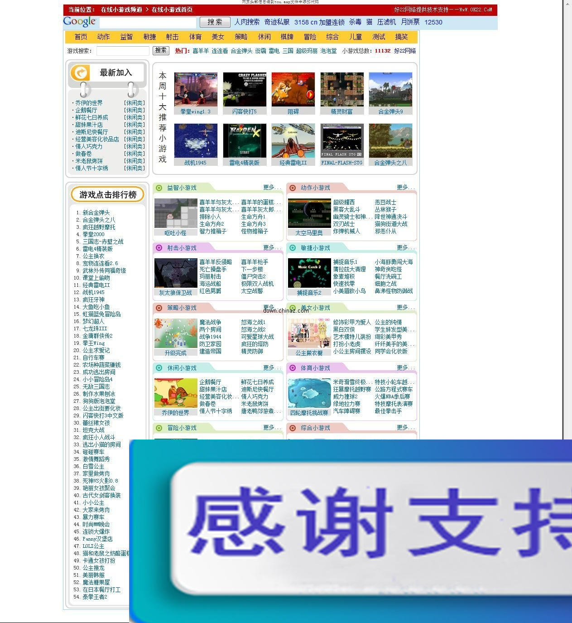Open 金庸群侠传2 in ranking list
Screen dimensions: 572x623
tap(97, 336)
